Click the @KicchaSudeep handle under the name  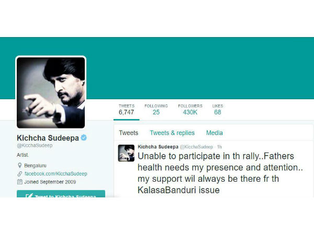tap(35, 146)
